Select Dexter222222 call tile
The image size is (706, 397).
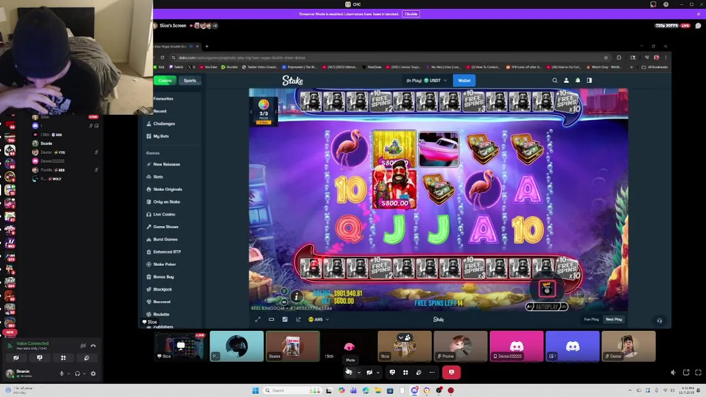516,346
